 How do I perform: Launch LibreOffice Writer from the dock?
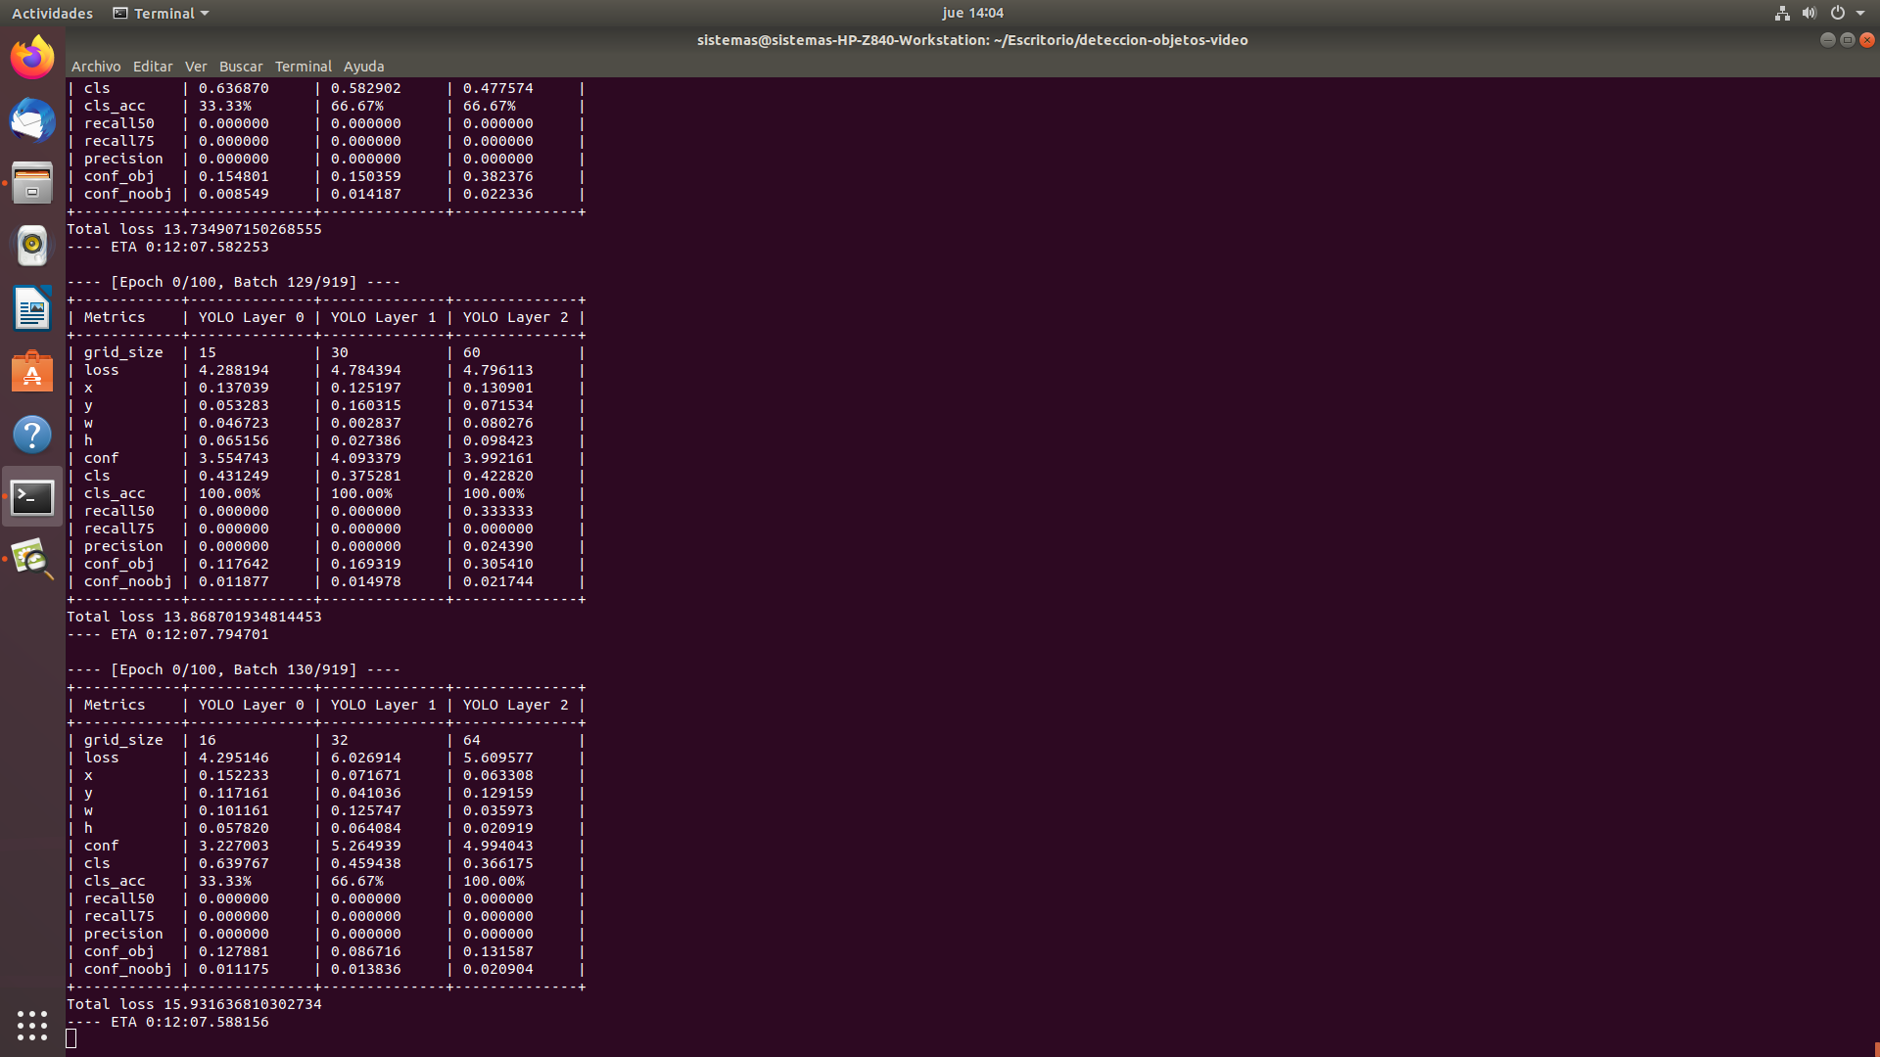click(x=32, y=308)
